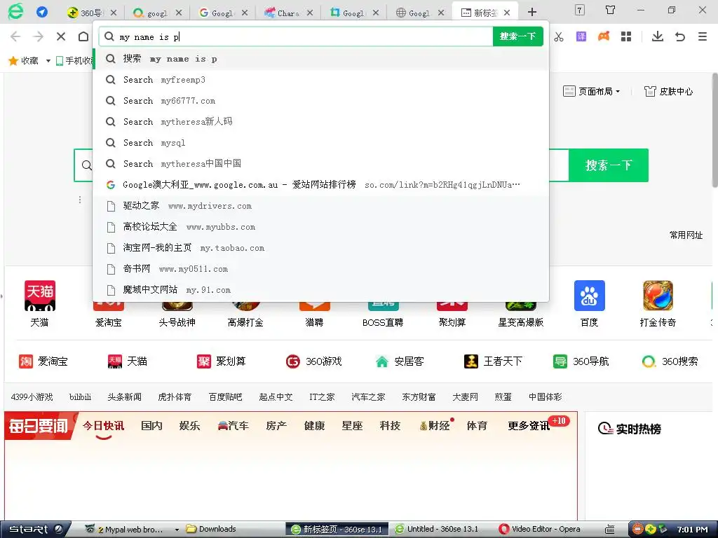Open the purple translate icon
Image resolution: width=718 pixels, height=538 pixels.
[581, 36]
